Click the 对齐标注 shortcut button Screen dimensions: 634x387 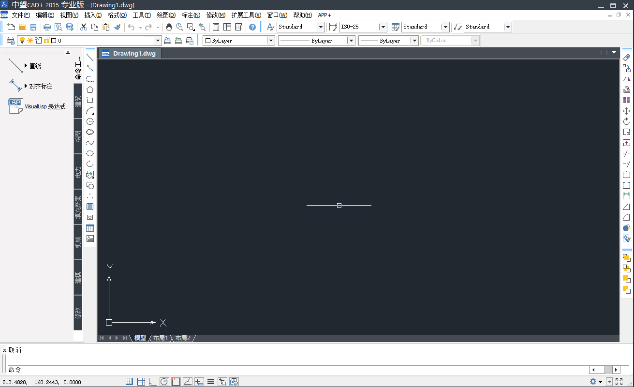coord(40,86)
